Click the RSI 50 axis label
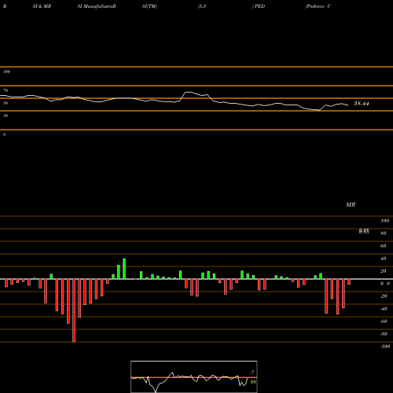Screen dimensions: 393x393 point(6,103)
